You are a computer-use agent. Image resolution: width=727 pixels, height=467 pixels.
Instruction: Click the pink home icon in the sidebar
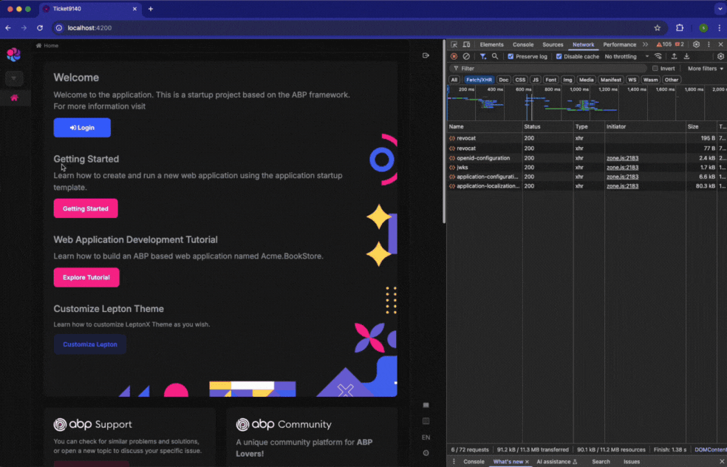click(14, 98)
